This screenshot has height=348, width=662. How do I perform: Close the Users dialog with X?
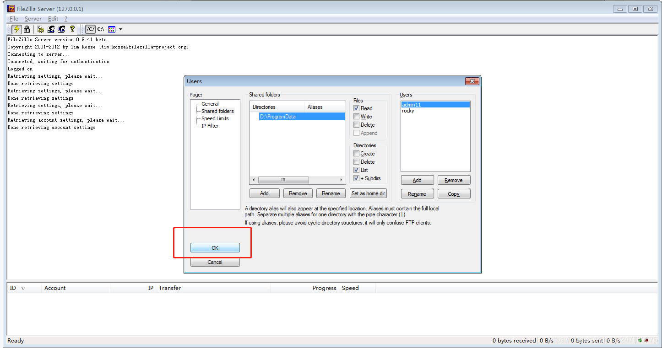pos(472,81)
